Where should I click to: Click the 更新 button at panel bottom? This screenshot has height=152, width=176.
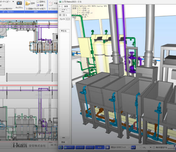[63, 142]
